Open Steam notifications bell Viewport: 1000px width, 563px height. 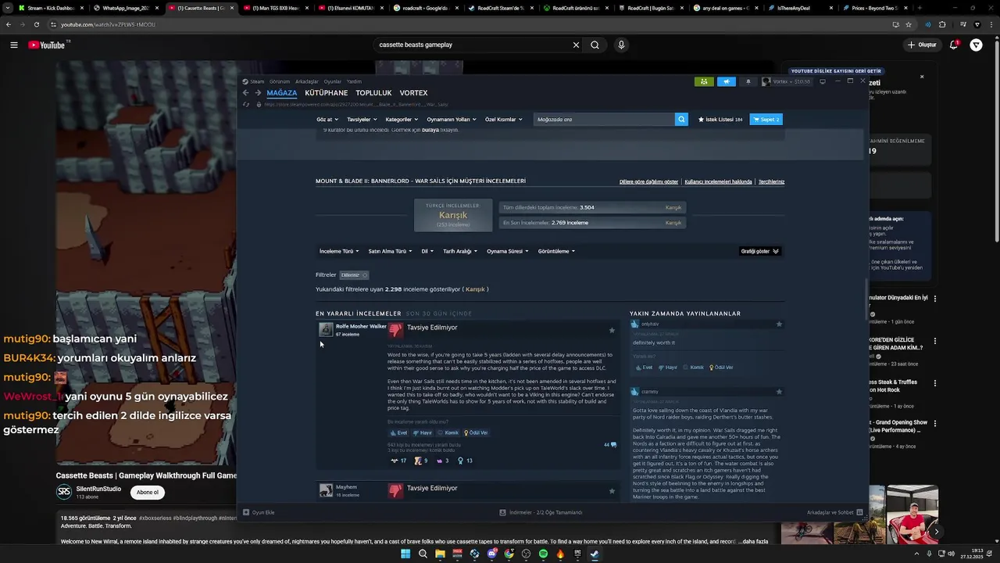(748, 81)
